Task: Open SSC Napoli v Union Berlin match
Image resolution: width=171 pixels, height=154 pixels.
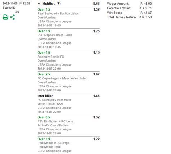Action: [55, 35]
